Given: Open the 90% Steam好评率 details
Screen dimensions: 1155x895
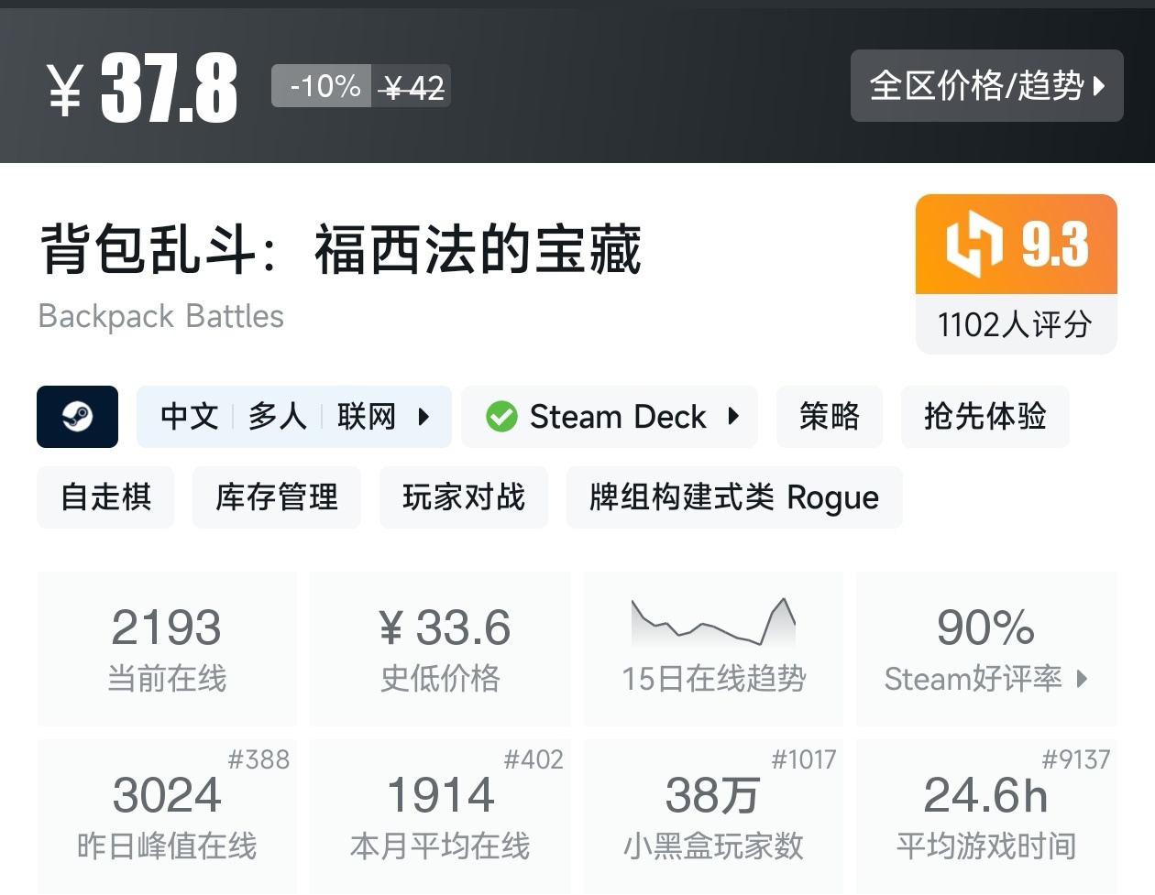Looking at the screenshot, I should pyautogui.click(x=986, y=649).
